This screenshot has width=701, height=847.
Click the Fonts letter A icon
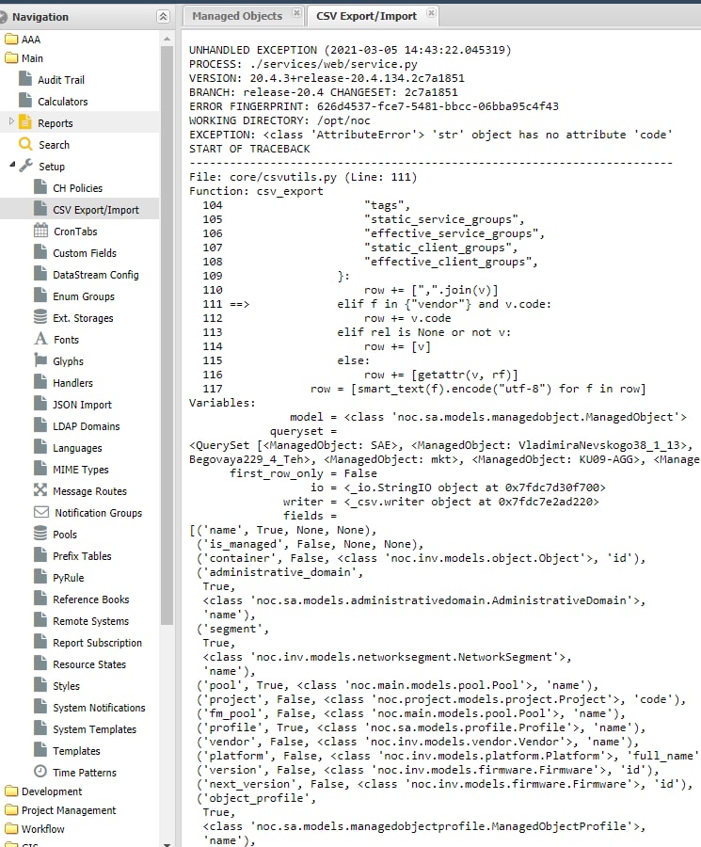coord(40,339)
